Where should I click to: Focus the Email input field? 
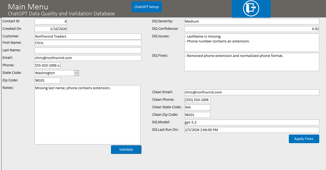point(88,58)
